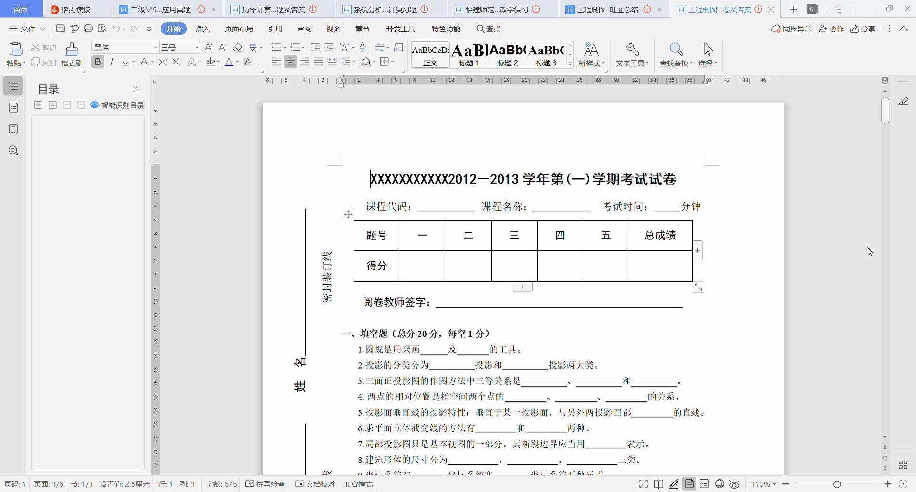Screen dimensions: 916x492
Task: Toggle Italic formatting
Action: pyautogui.click(x=112, y=62)
